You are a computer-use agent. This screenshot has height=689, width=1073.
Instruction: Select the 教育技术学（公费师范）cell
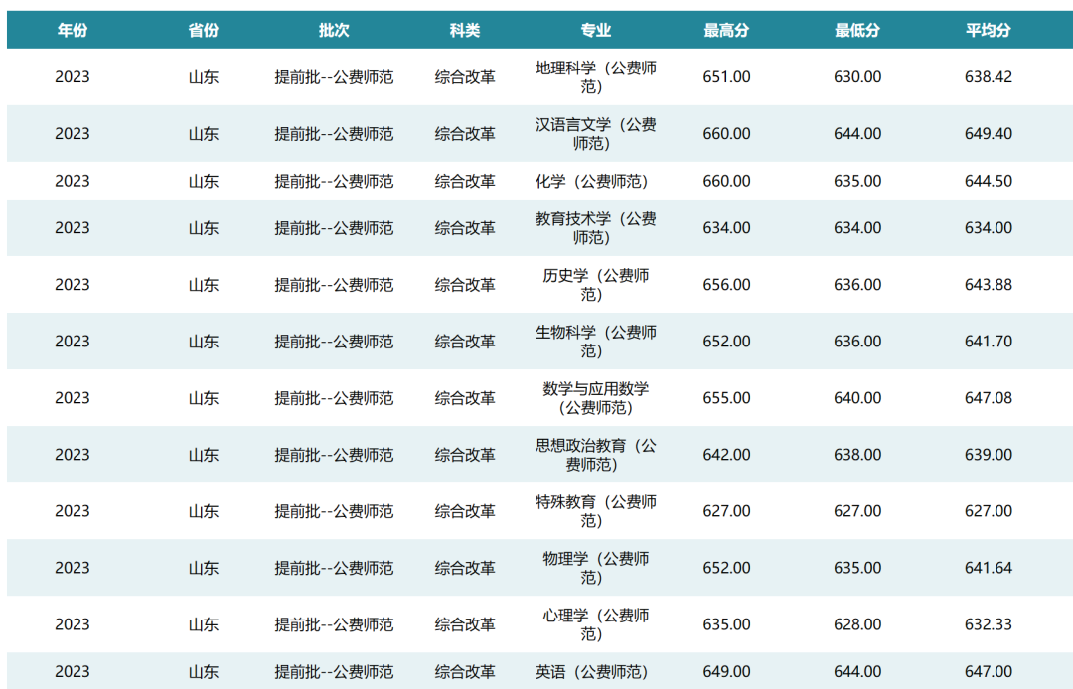595,227
